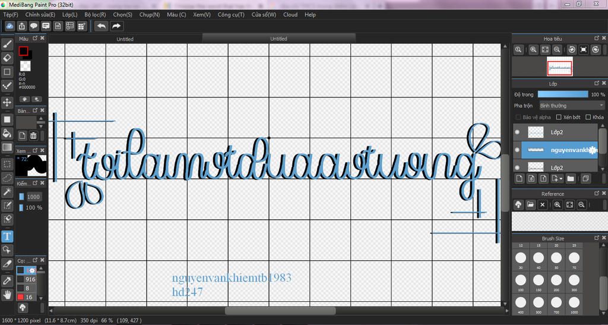
Task: Select the 916 brush entry
Action: 26,279
